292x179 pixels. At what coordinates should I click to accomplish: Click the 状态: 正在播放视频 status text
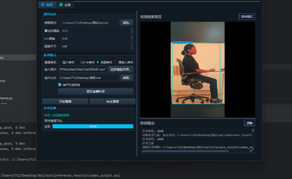point(57,115)
